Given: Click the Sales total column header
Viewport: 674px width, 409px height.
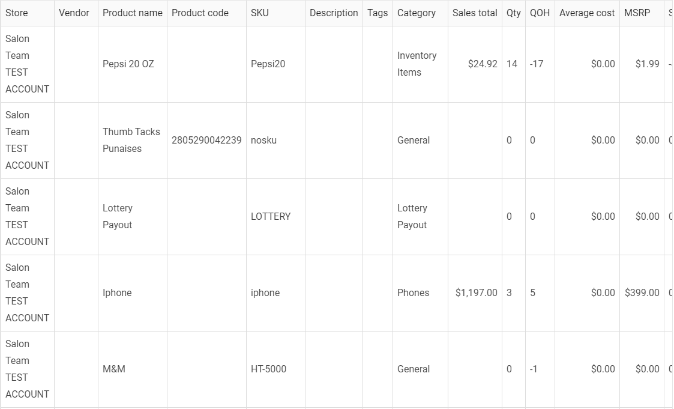Looking at the screenshot, I should point(475,13).
